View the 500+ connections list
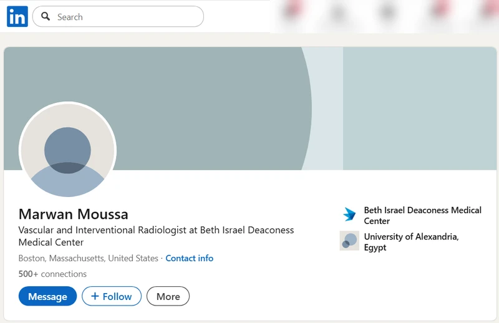Viewport: 499px width, 323px height. (52, 274)
